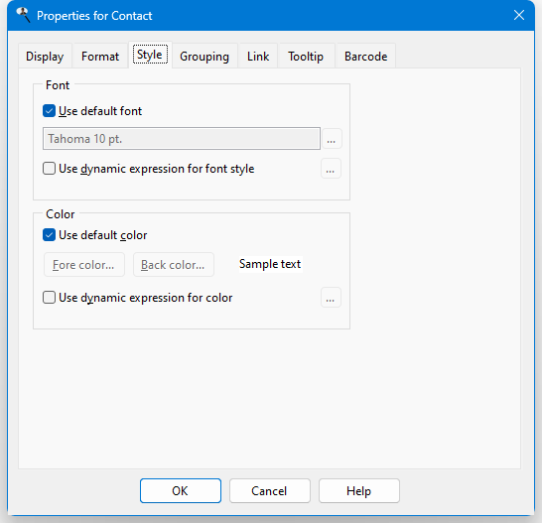Open font picker ellipsis next to Tahoma field
Image resolution: width=542 pixels, height=523 pixels.
(x=332, y=139)
